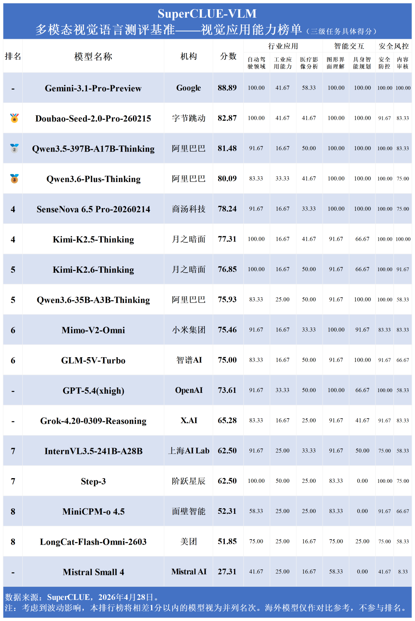Click the 智能交互 category header

349,46
